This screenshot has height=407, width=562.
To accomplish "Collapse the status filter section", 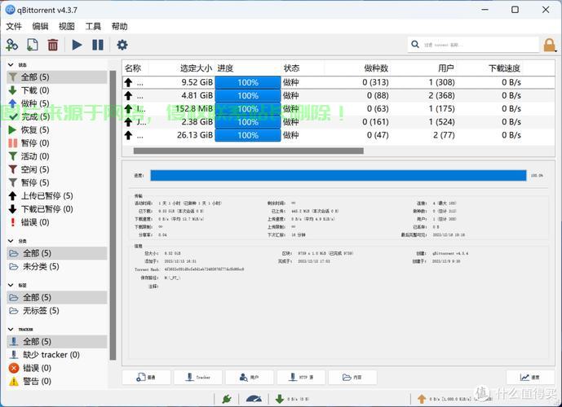I will coord(11,65).
